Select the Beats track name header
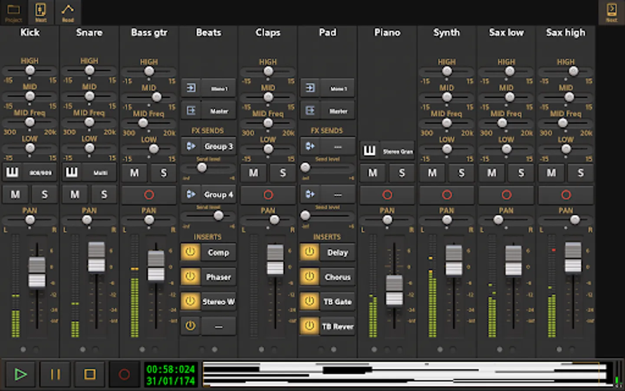625x391 pixels. tap(208, 33)
